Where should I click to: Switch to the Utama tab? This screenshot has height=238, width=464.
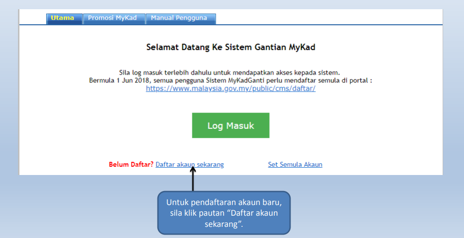coord(62,18)
